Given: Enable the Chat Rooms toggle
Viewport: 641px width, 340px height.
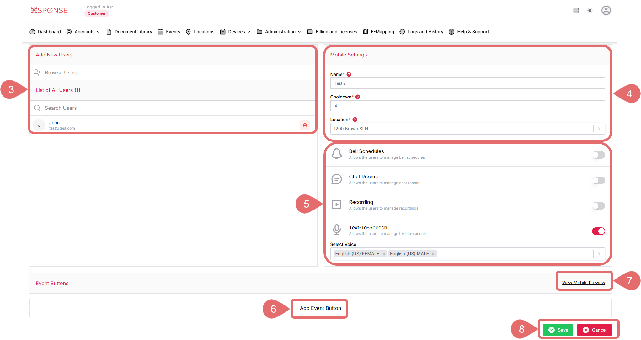Looking at the screenshot, I should 598,180.
